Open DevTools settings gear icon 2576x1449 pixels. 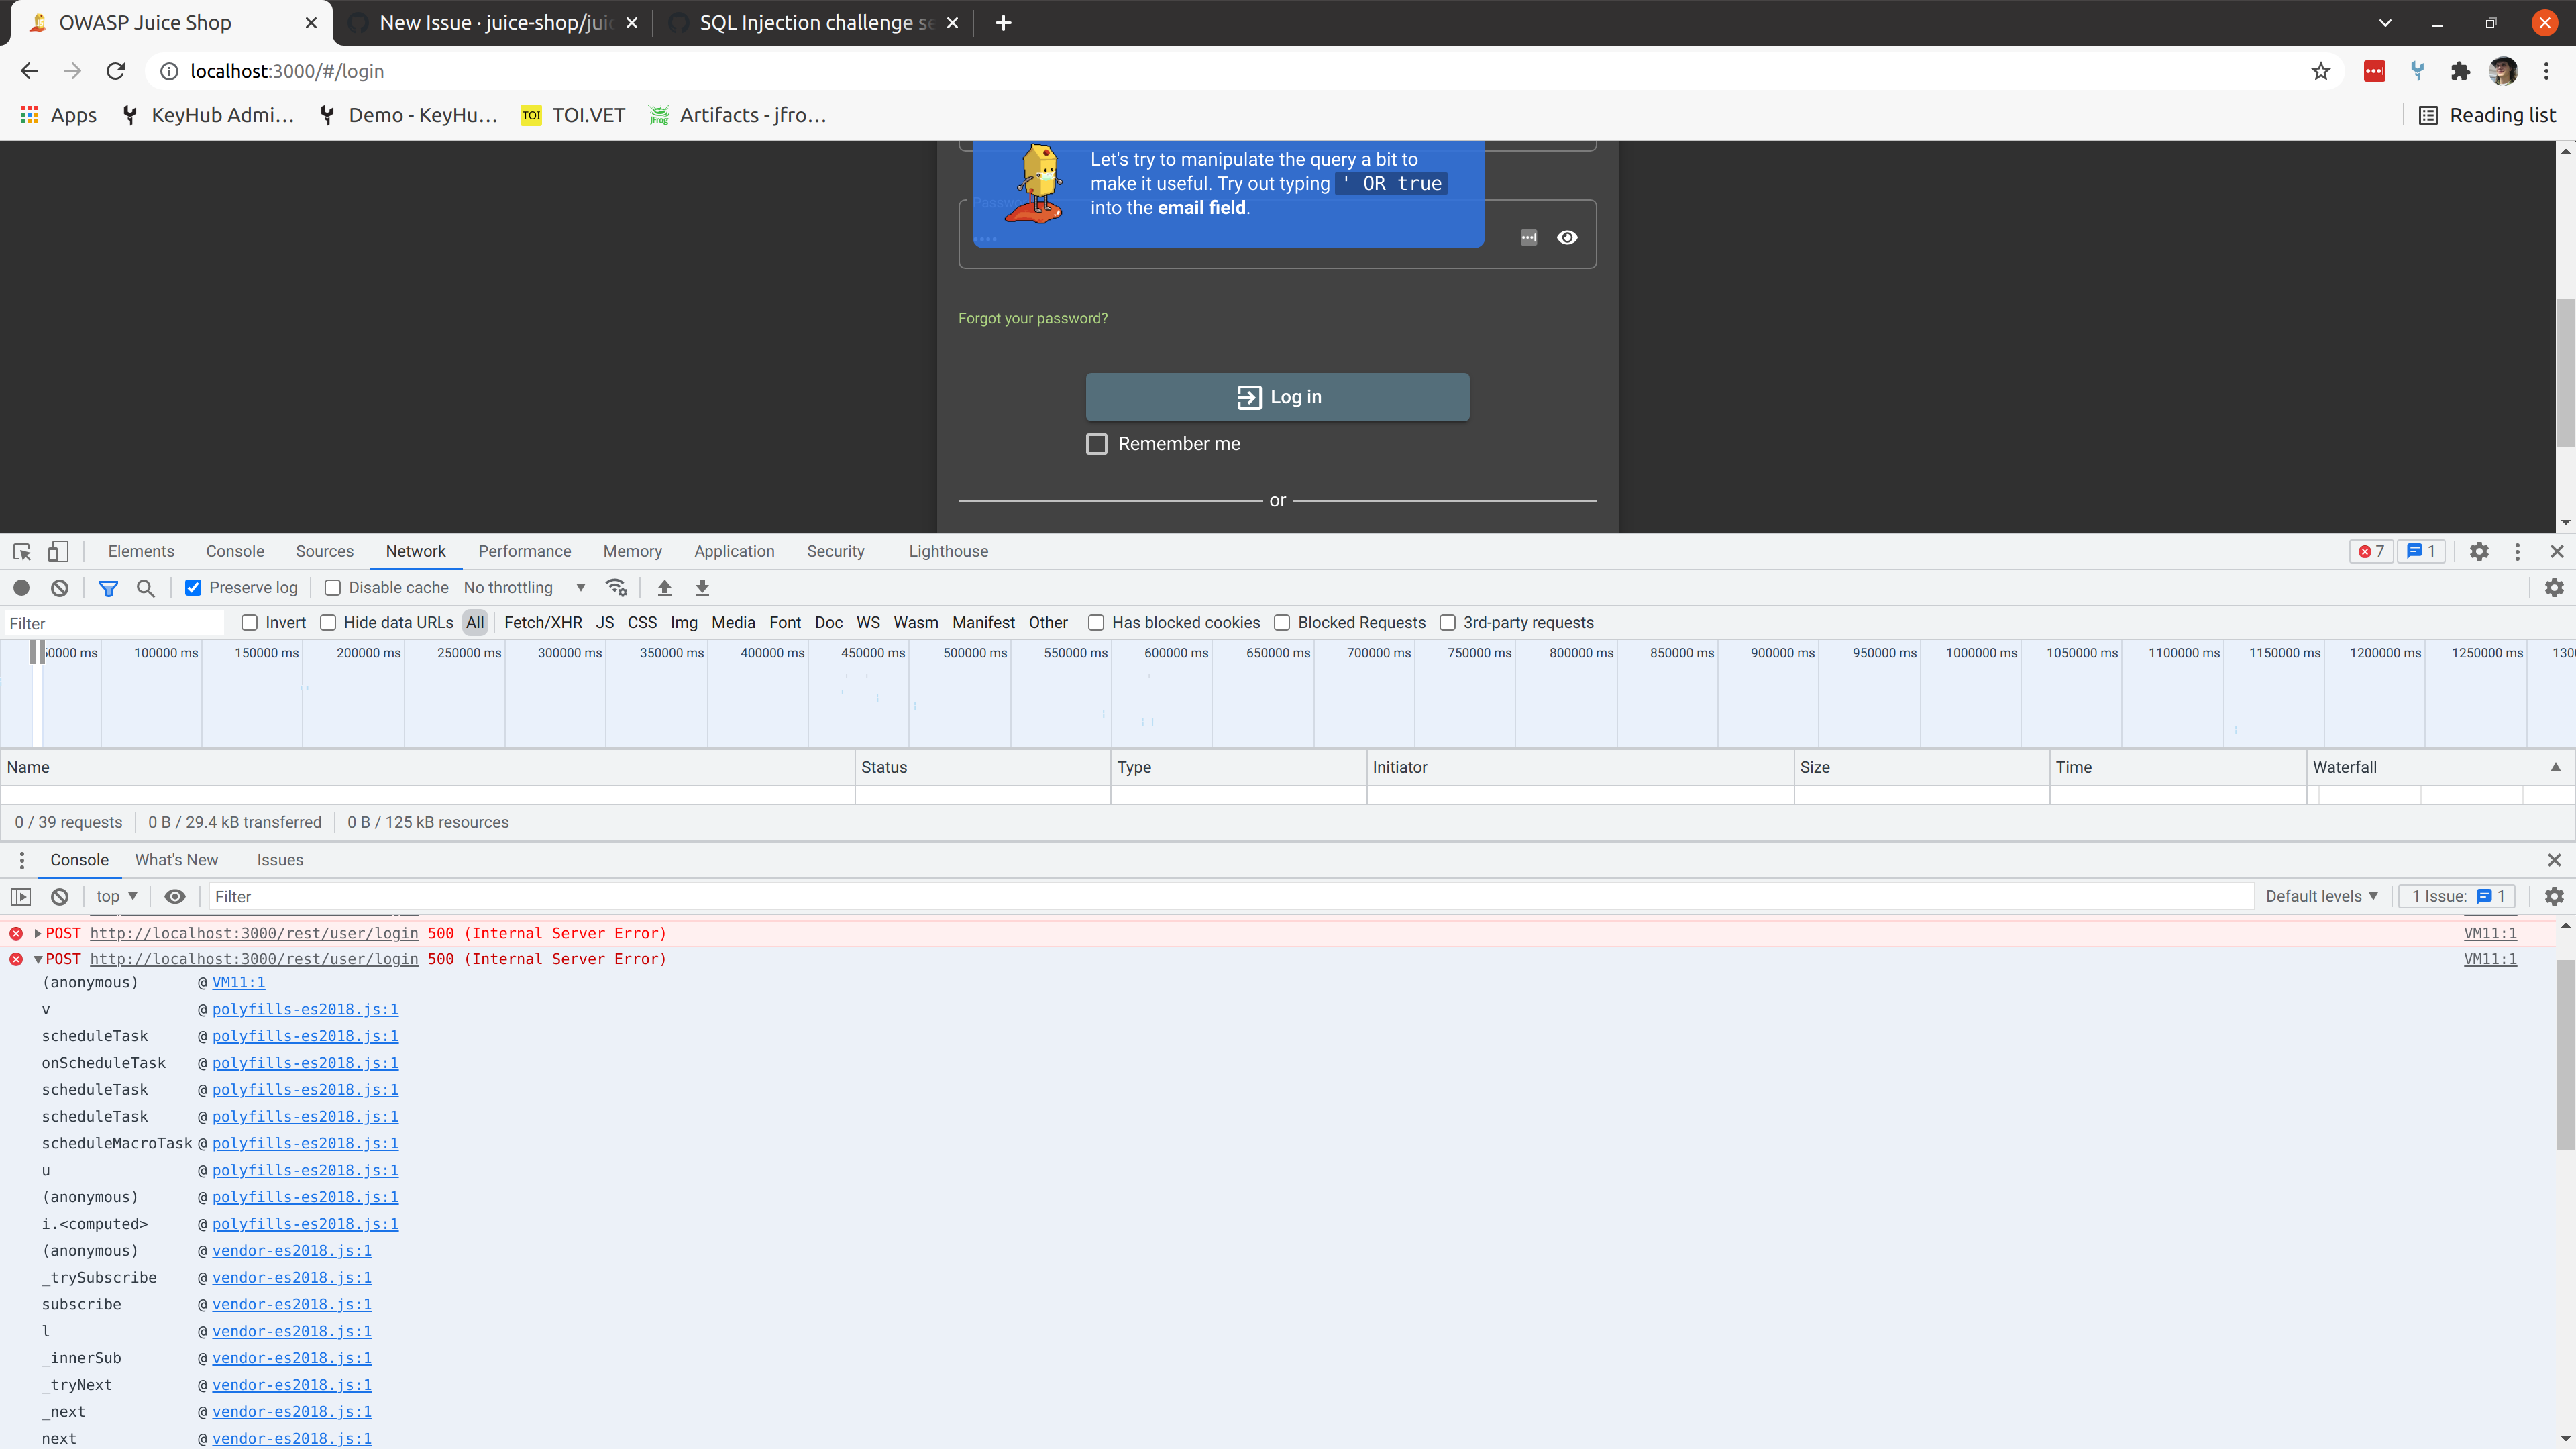click(2479, 551)
